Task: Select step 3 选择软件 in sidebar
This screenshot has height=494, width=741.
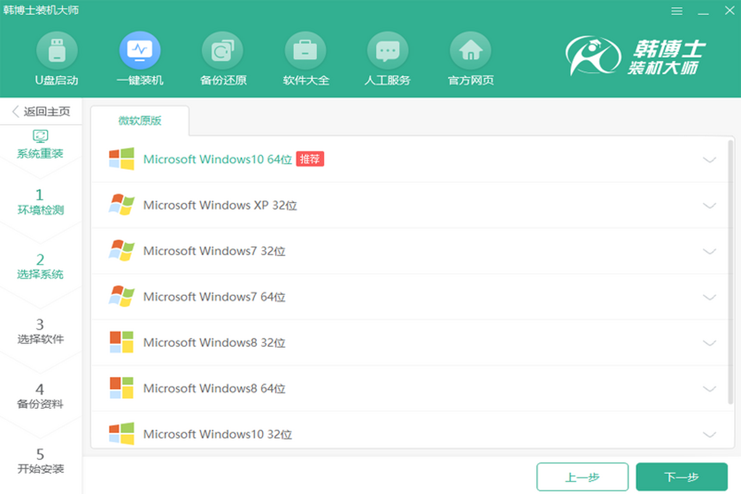Action: point(40,332)
